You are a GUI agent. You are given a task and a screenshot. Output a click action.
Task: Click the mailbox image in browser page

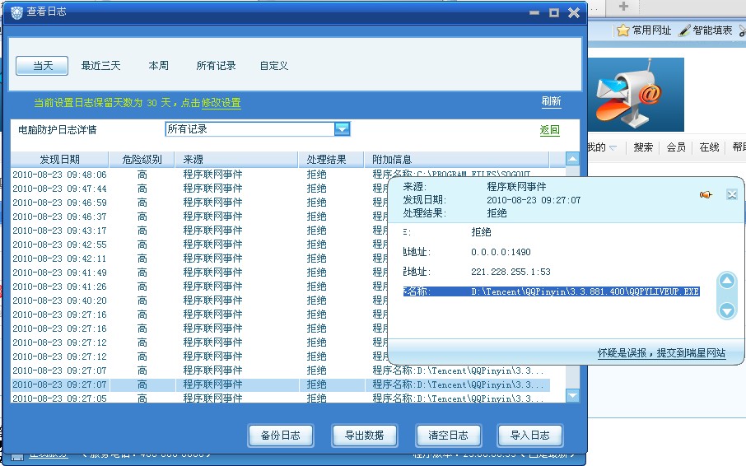636,95
